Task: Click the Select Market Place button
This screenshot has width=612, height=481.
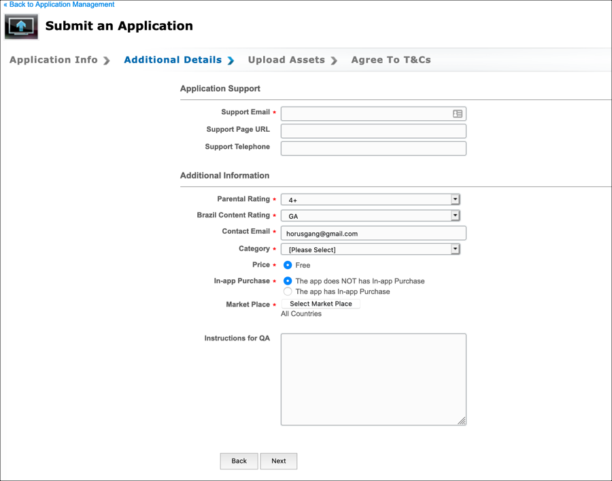Action: (x=320, y=304)
